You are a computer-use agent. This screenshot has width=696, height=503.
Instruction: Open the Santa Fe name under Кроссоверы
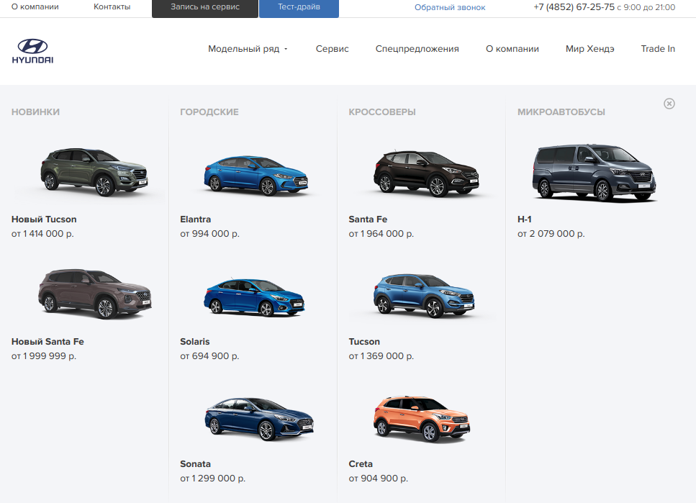(368, 219)
